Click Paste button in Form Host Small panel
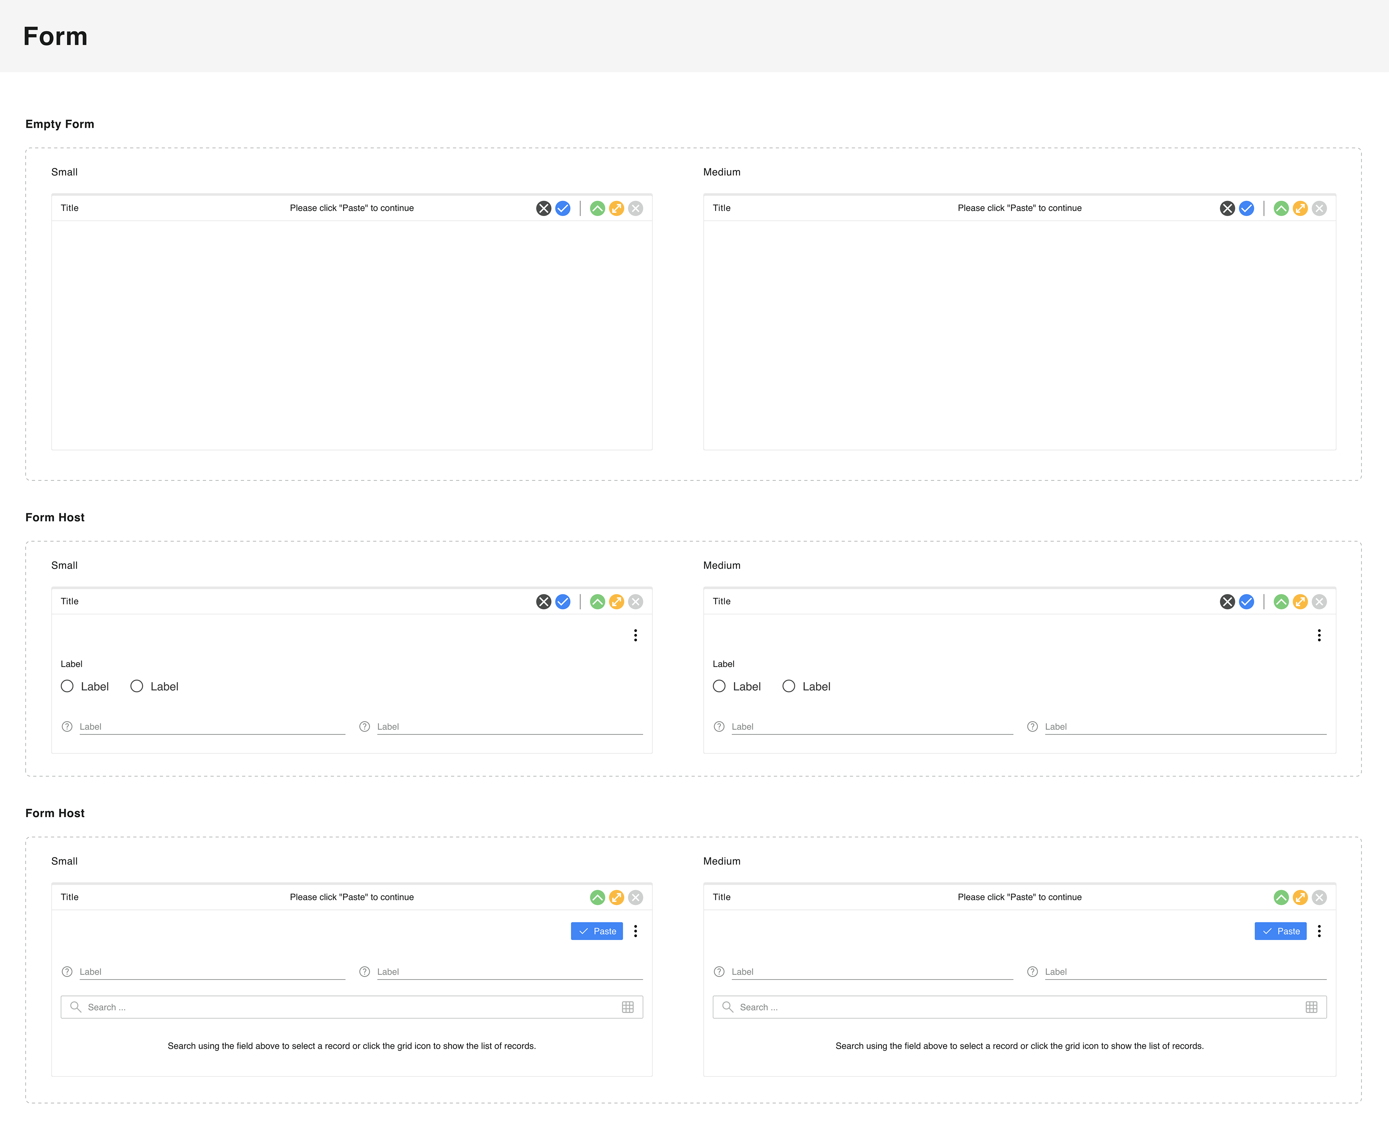 [596, 931]
